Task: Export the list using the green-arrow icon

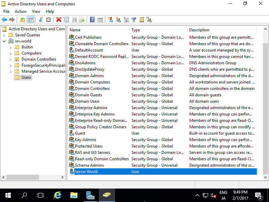Action: tap(82, 20)
